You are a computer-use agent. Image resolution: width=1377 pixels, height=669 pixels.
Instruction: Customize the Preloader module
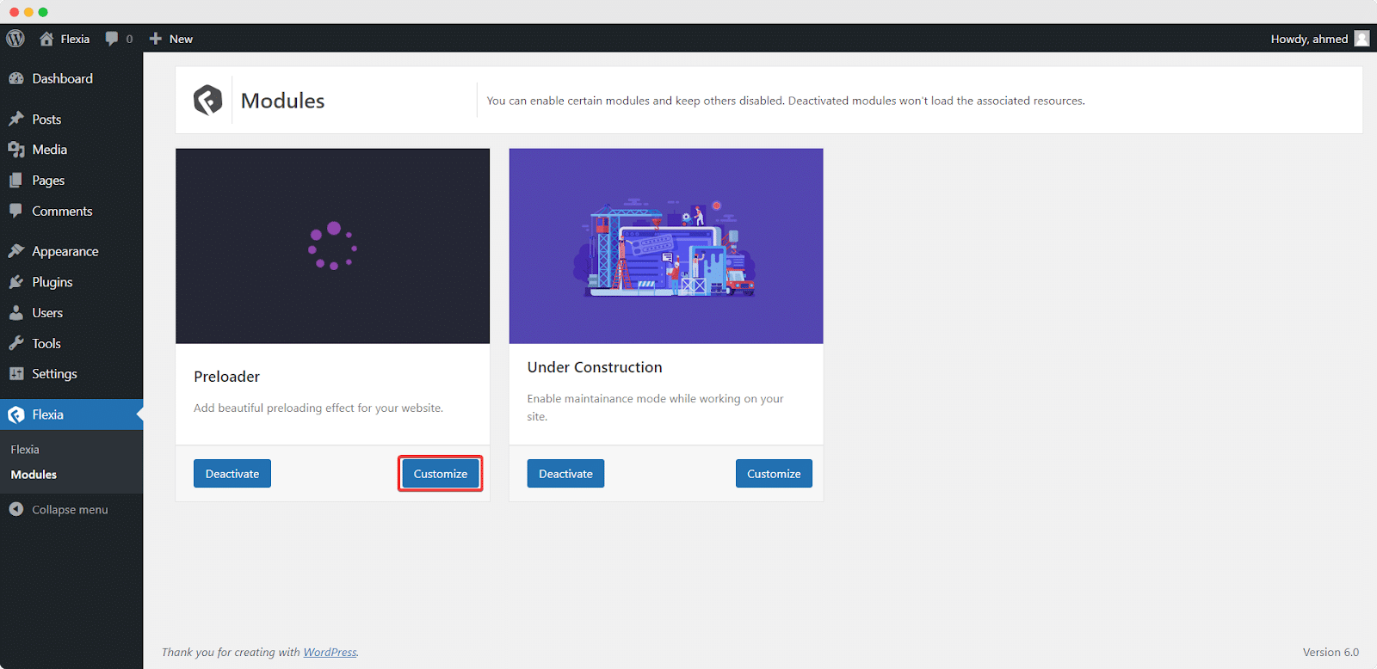pyautogui.click(x=441, y=474)
